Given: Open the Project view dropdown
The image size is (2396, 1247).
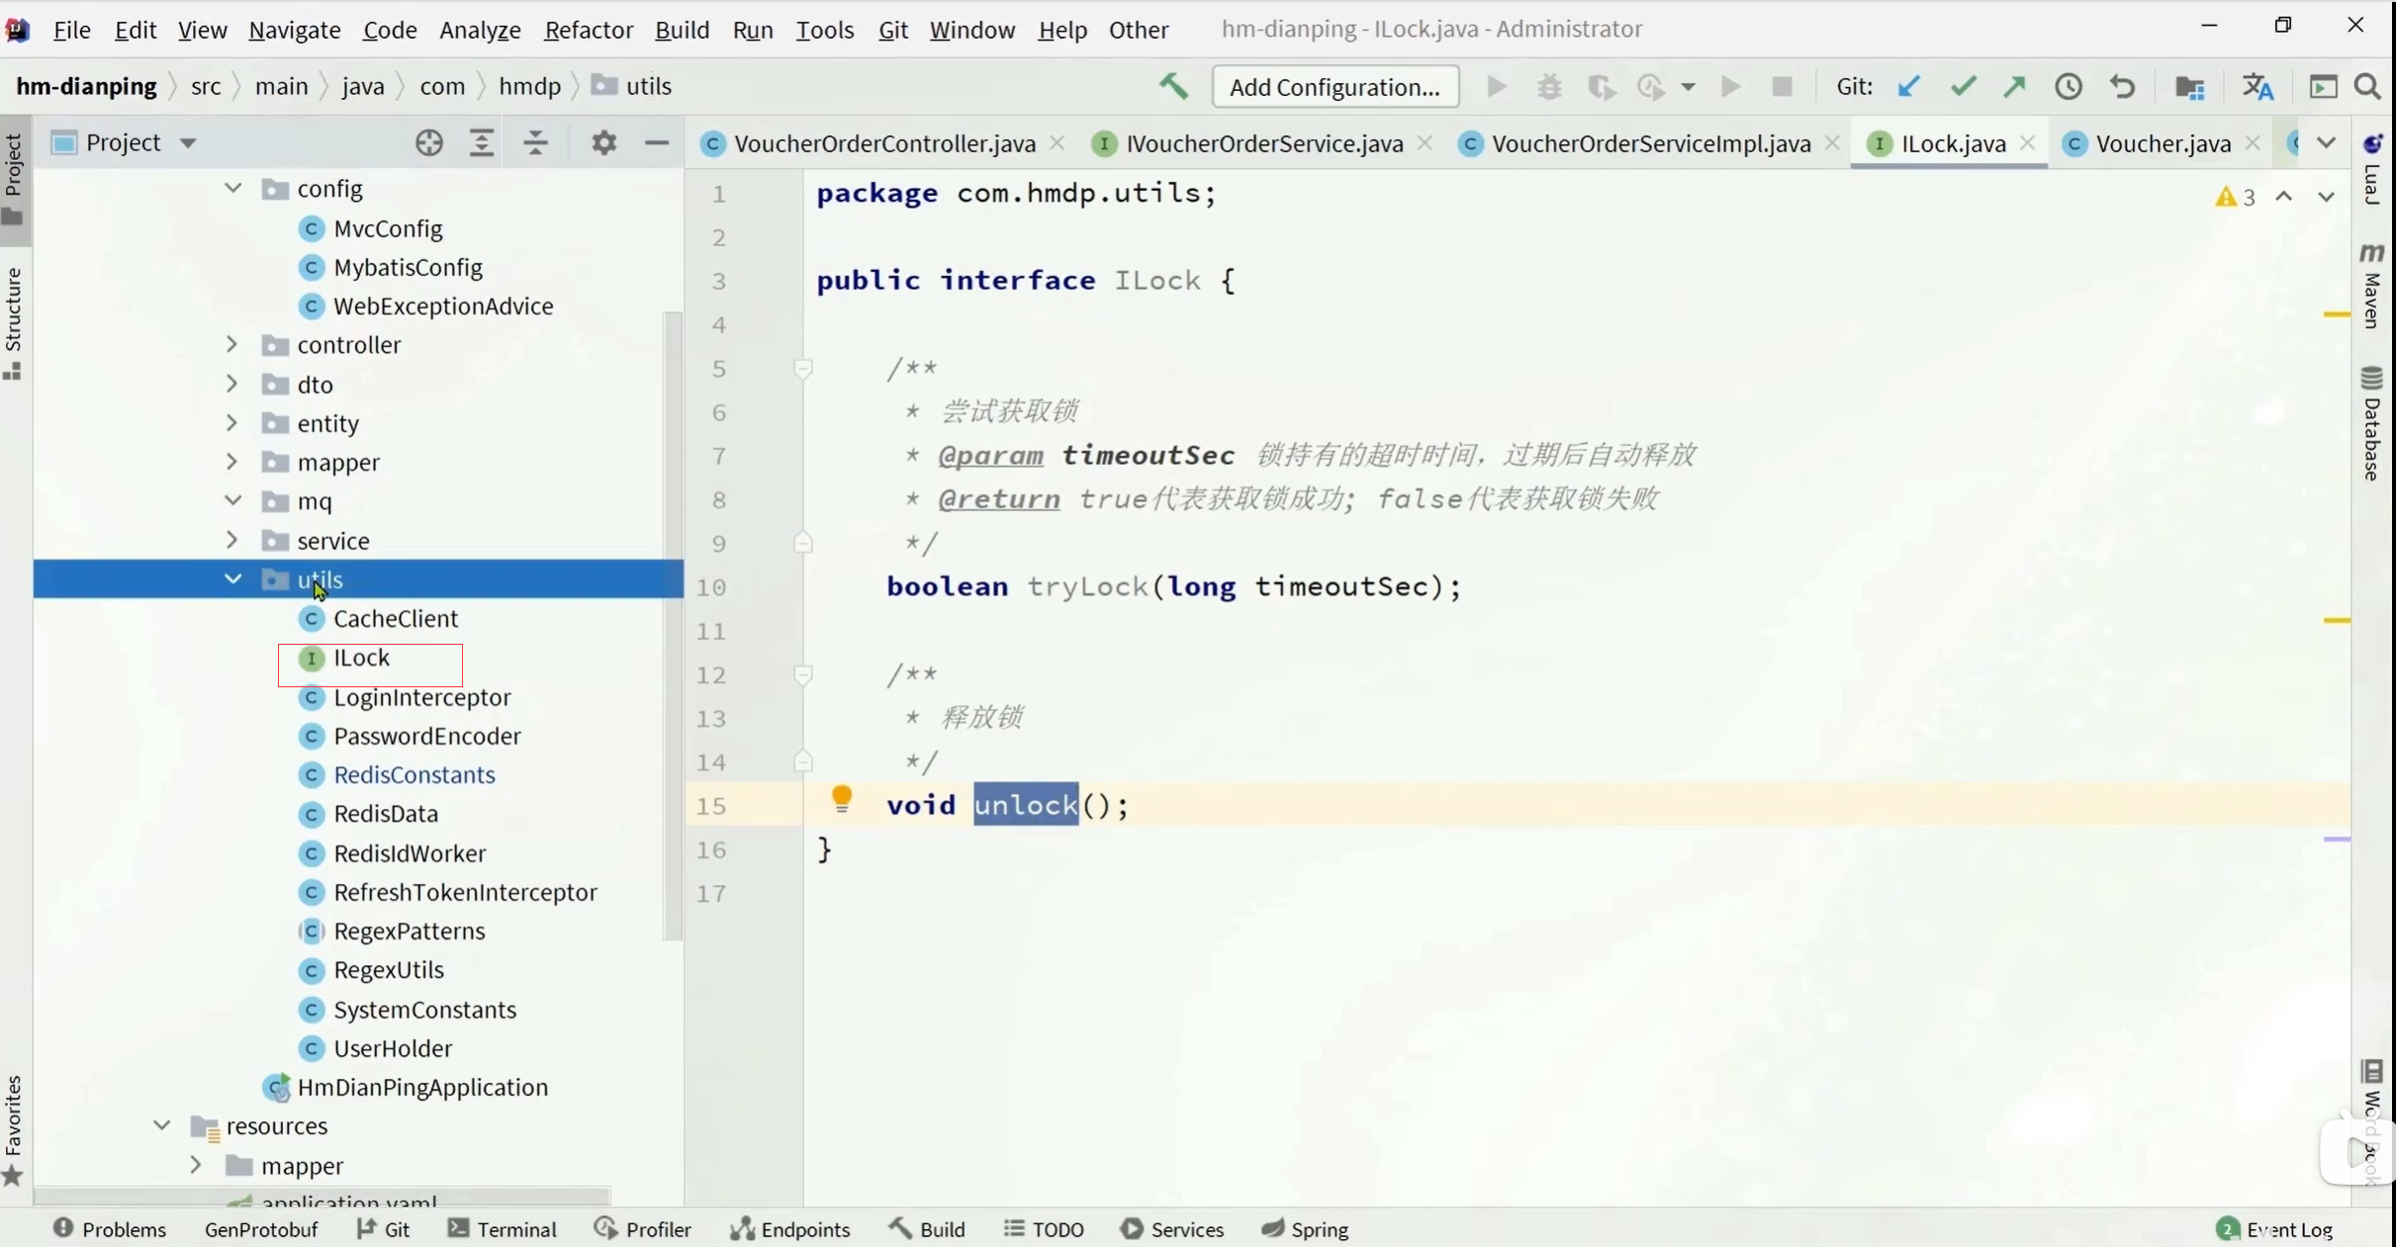Looking at the screenshot, I should (188, 143).
